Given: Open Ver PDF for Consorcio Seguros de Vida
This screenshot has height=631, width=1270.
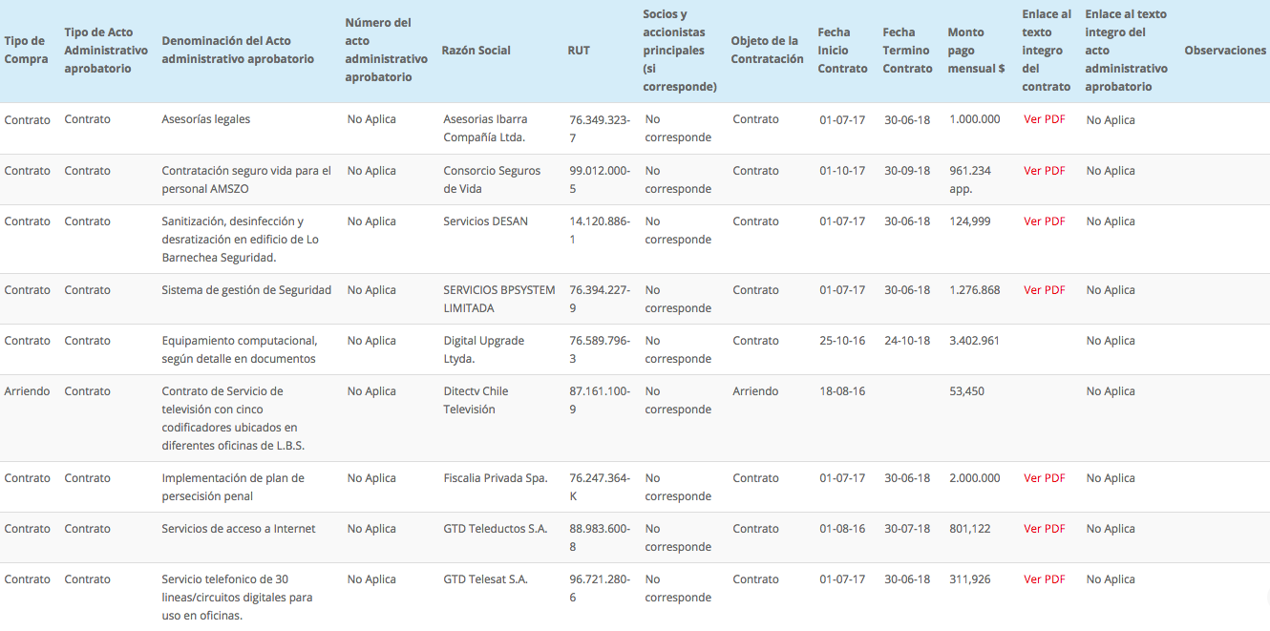Looking at the screenshot, I should click(1044, 171).
